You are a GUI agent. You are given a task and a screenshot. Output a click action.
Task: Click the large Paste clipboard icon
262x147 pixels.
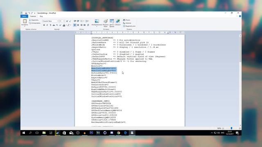[25, 21]
